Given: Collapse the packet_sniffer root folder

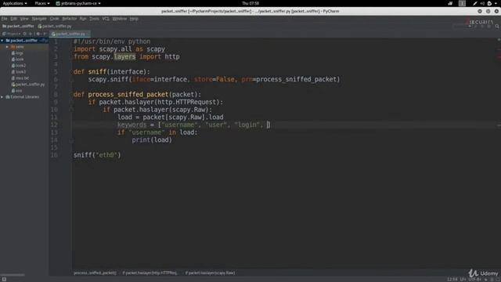Looking at the screenshot, I should tap(2, 41).
